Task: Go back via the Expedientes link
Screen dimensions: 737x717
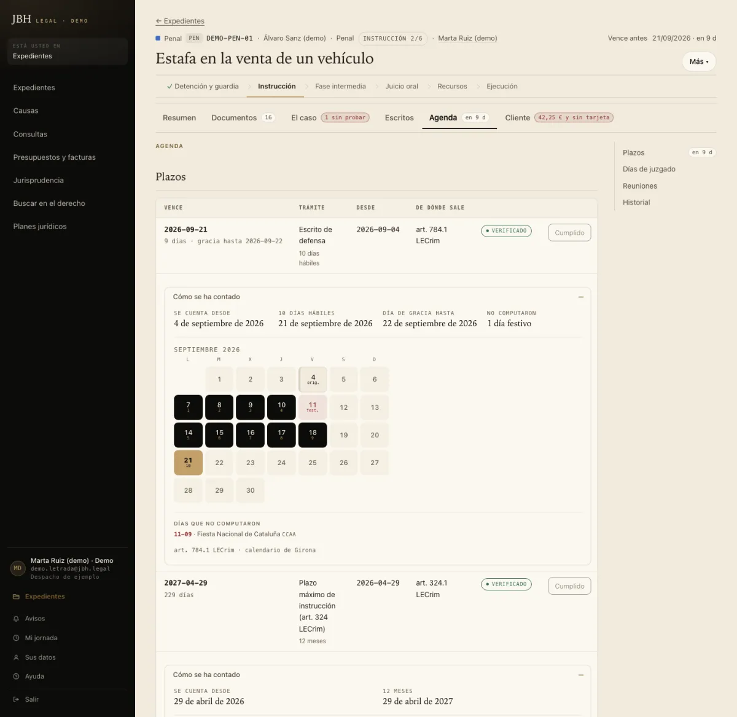Action: [180, 21]
